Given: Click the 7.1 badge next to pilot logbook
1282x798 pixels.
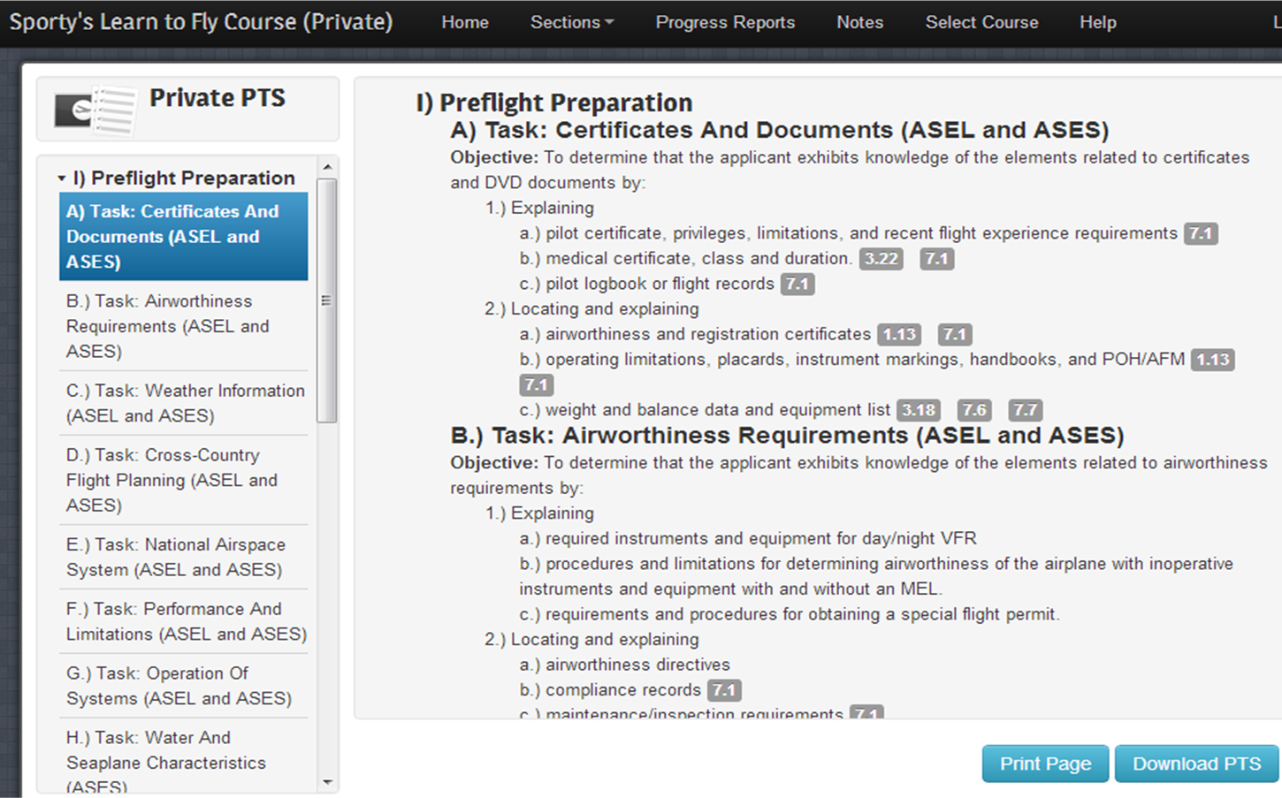Looking at the screenshot, I should pos(797,284).
